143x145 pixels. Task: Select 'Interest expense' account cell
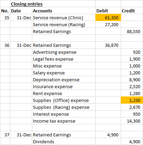(64, 114)
